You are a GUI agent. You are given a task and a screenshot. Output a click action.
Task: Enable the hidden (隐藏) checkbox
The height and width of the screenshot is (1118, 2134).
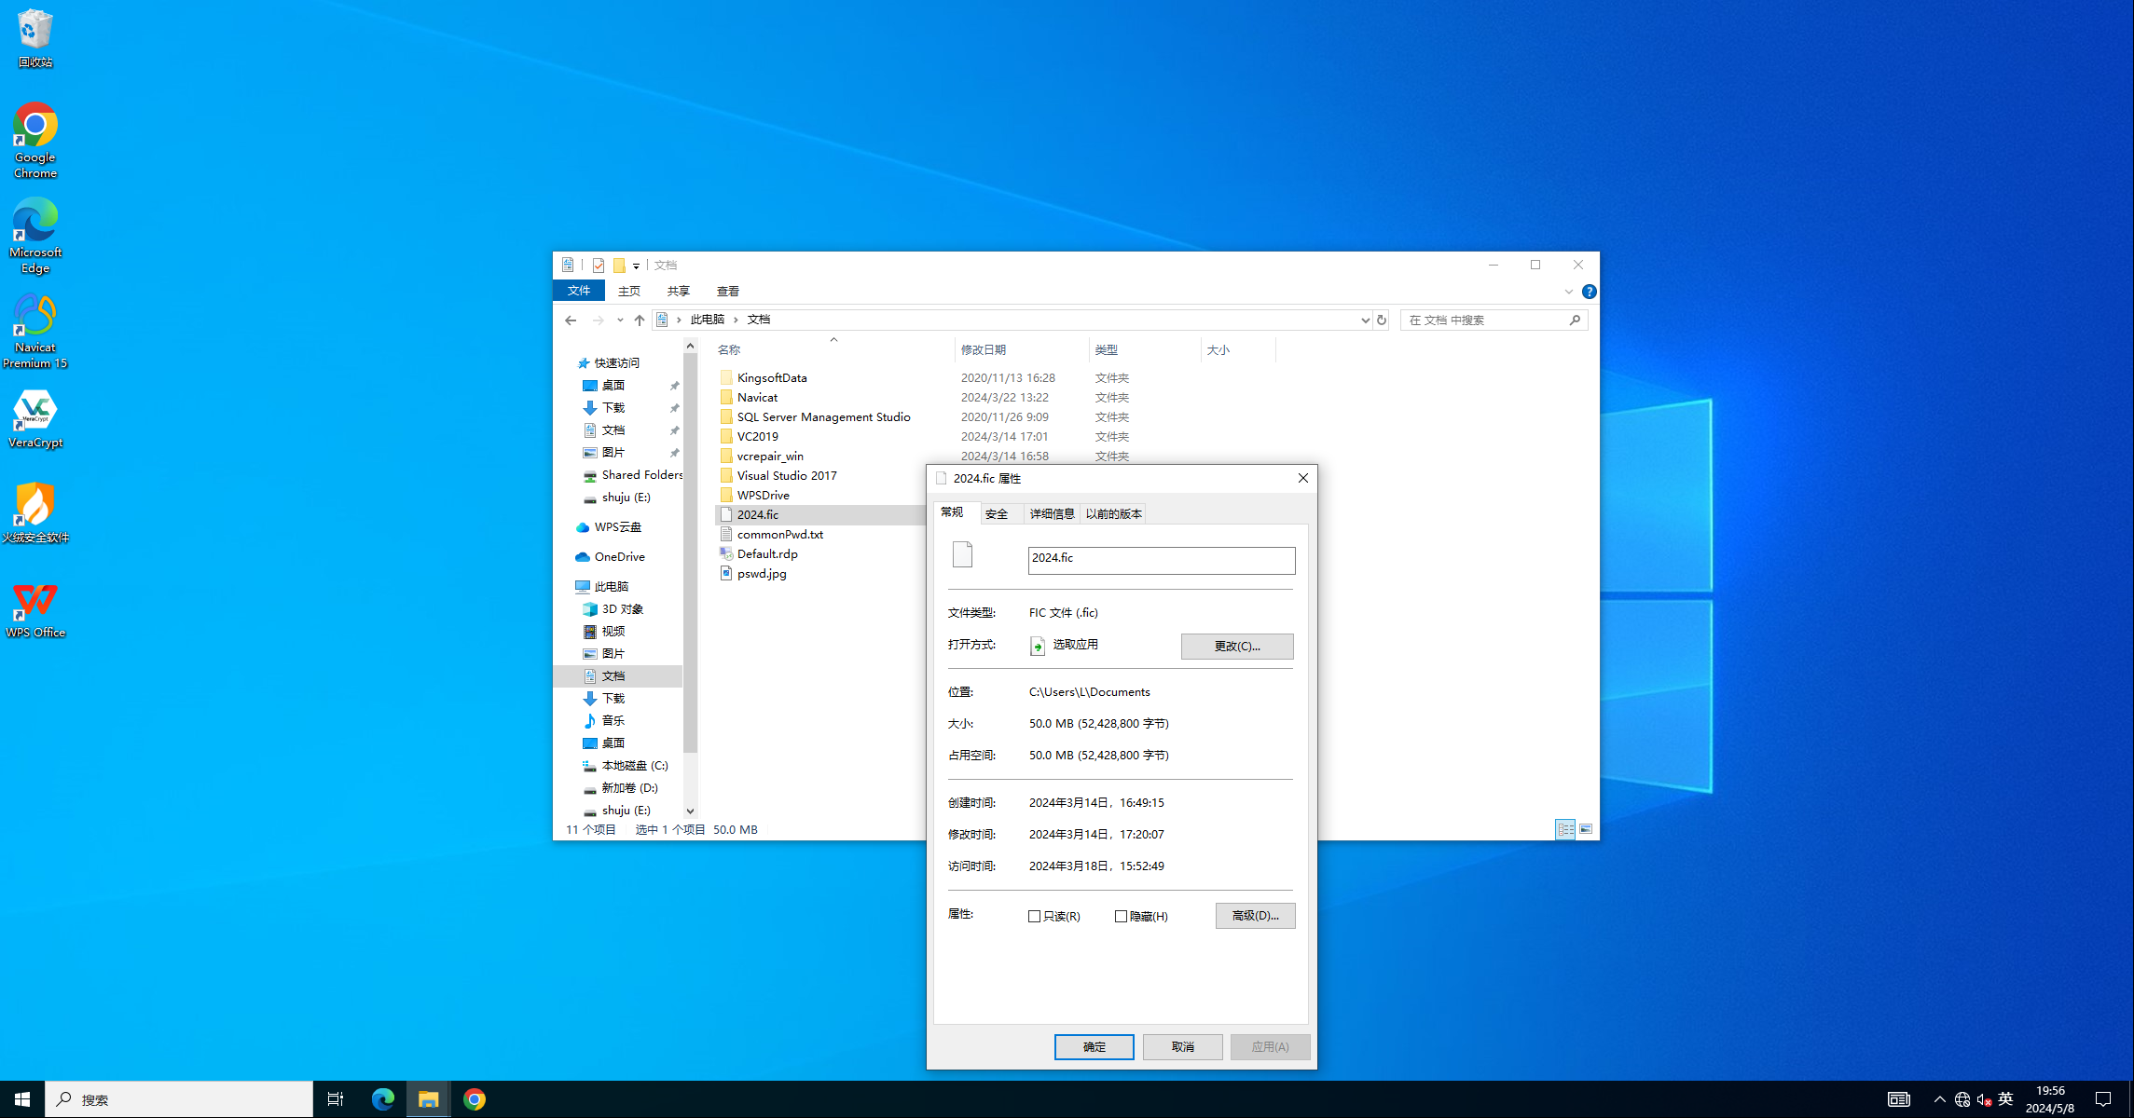[x=1121, y=917]
